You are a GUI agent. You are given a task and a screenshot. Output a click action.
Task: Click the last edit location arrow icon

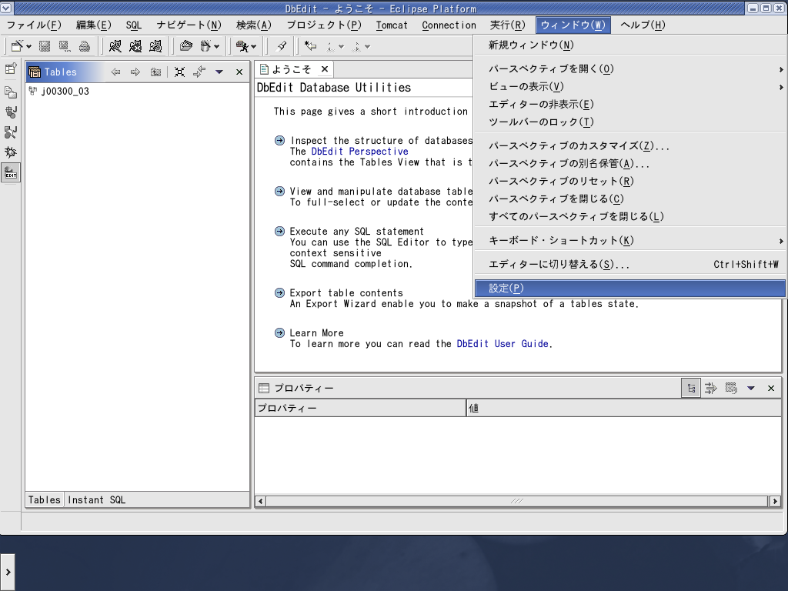pos(311,46)
